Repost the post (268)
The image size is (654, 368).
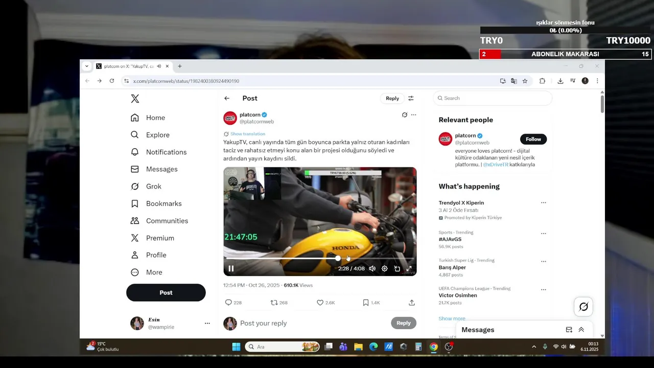click(274, 303)
